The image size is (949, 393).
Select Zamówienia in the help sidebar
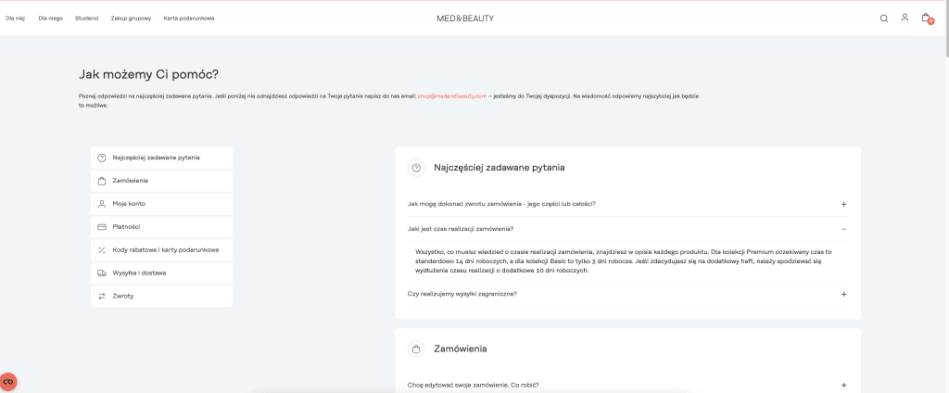point(132,181)
